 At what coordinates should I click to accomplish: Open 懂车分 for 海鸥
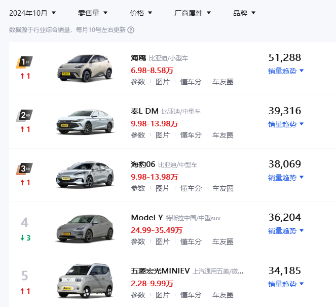point(191,82)
